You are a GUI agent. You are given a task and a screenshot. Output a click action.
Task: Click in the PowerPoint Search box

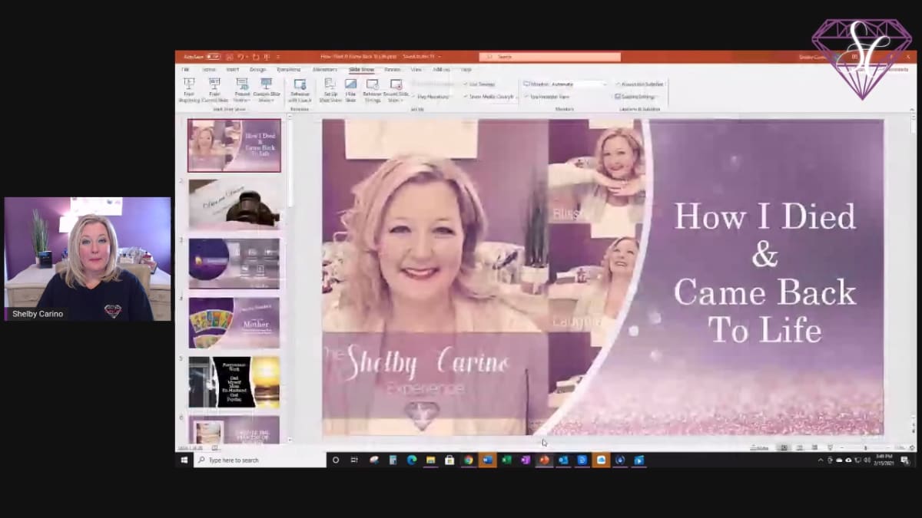[549, 57]
